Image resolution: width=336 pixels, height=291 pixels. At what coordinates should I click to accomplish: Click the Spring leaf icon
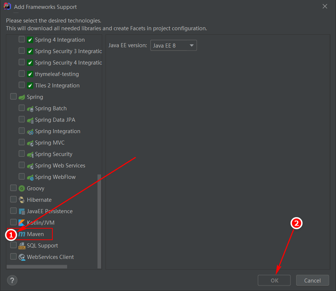tap(22, 97)
